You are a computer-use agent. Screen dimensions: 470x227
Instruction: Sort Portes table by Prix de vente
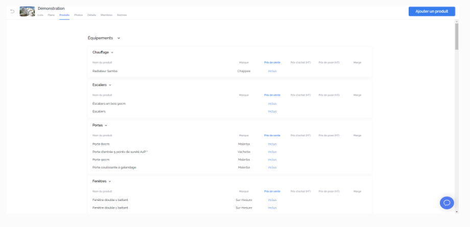click(272, 136)
